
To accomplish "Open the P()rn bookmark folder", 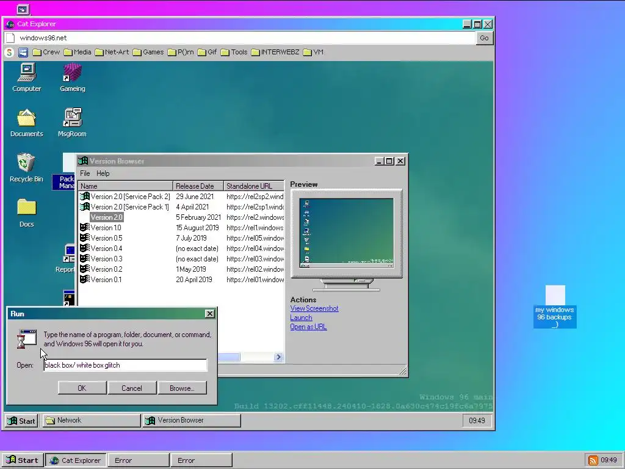I will tap(181, 53).
